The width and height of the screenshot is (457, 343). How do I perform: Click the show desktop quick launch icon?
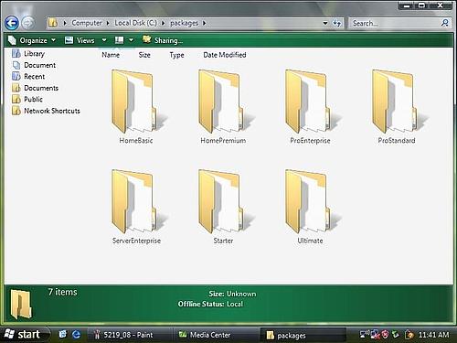(x=63, y=335)
